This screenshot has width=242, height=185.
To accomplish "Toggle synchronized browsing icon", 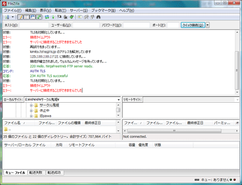I will coord(92,17).
